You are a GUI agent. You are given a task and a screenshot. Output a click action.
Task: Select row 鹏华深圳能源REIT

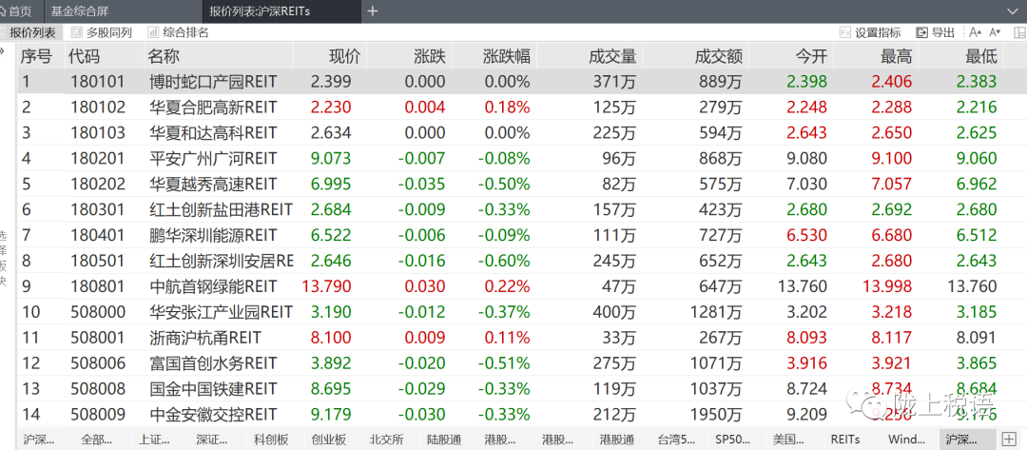[522, 235]
